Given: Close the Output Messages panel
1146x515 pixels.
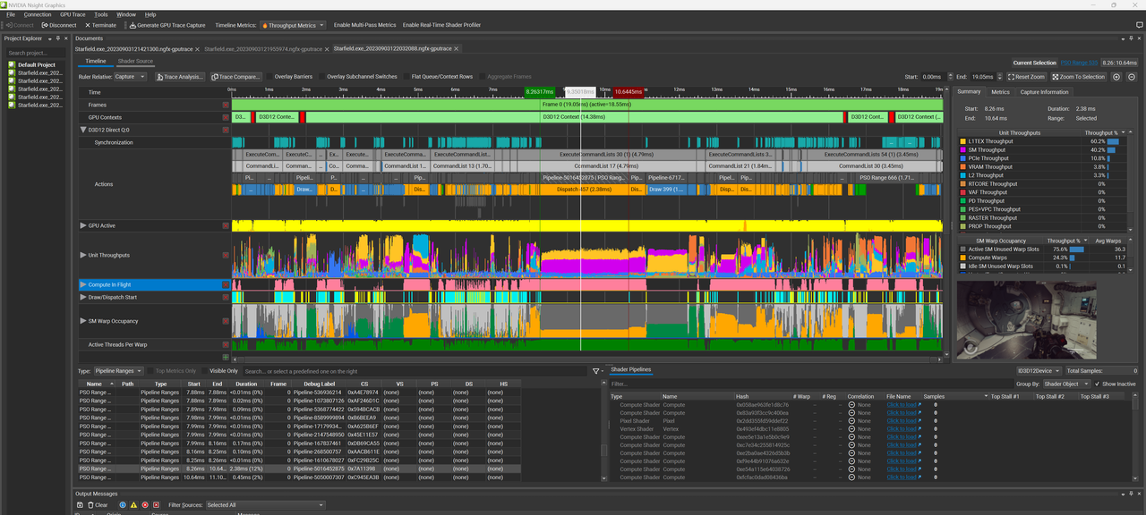Looking at the screenshot, I should tap(1140, 494).
